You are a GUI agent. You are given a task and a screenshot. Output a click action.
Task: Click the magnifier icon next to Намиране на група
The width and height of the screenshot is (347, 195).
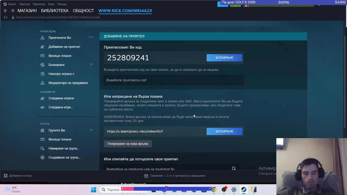pos(42,148)
